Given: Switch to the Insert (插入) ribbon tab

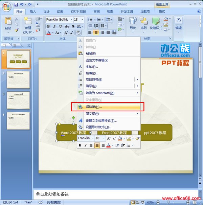Looking at the screenshot, I should pyautogui.click(x=33, y=12).
